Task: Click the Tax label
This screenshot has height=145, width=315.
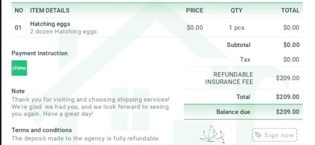Action: point(245,59)
